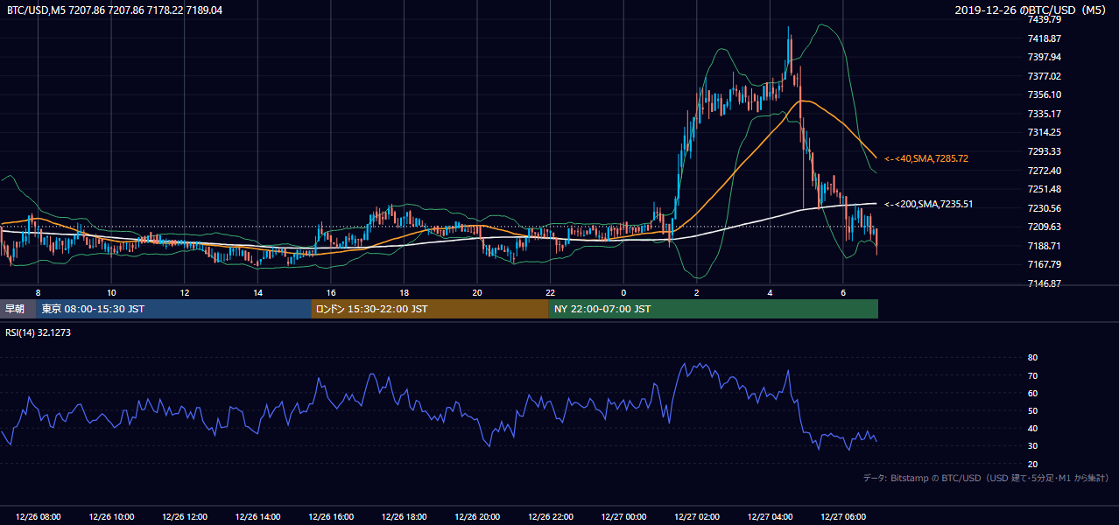Pick the 7356.10 price axis value
This screenshot has height=525, width=1119.
[1044, 94]
